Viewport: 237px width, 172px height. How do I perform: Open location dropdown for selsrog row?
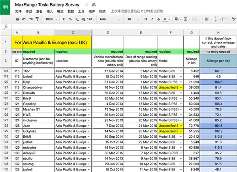(89, 164)
